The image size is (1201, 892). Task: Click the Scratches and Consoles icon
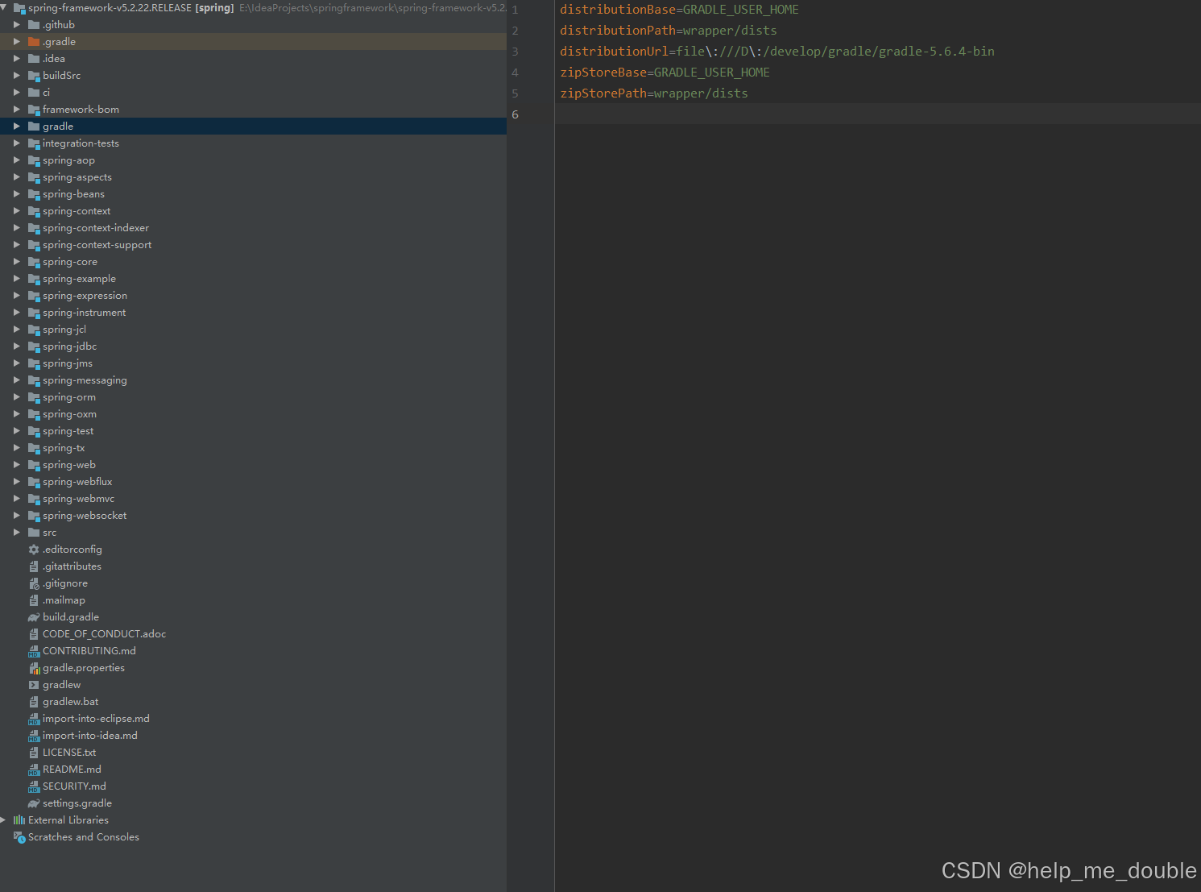point(19,837)
